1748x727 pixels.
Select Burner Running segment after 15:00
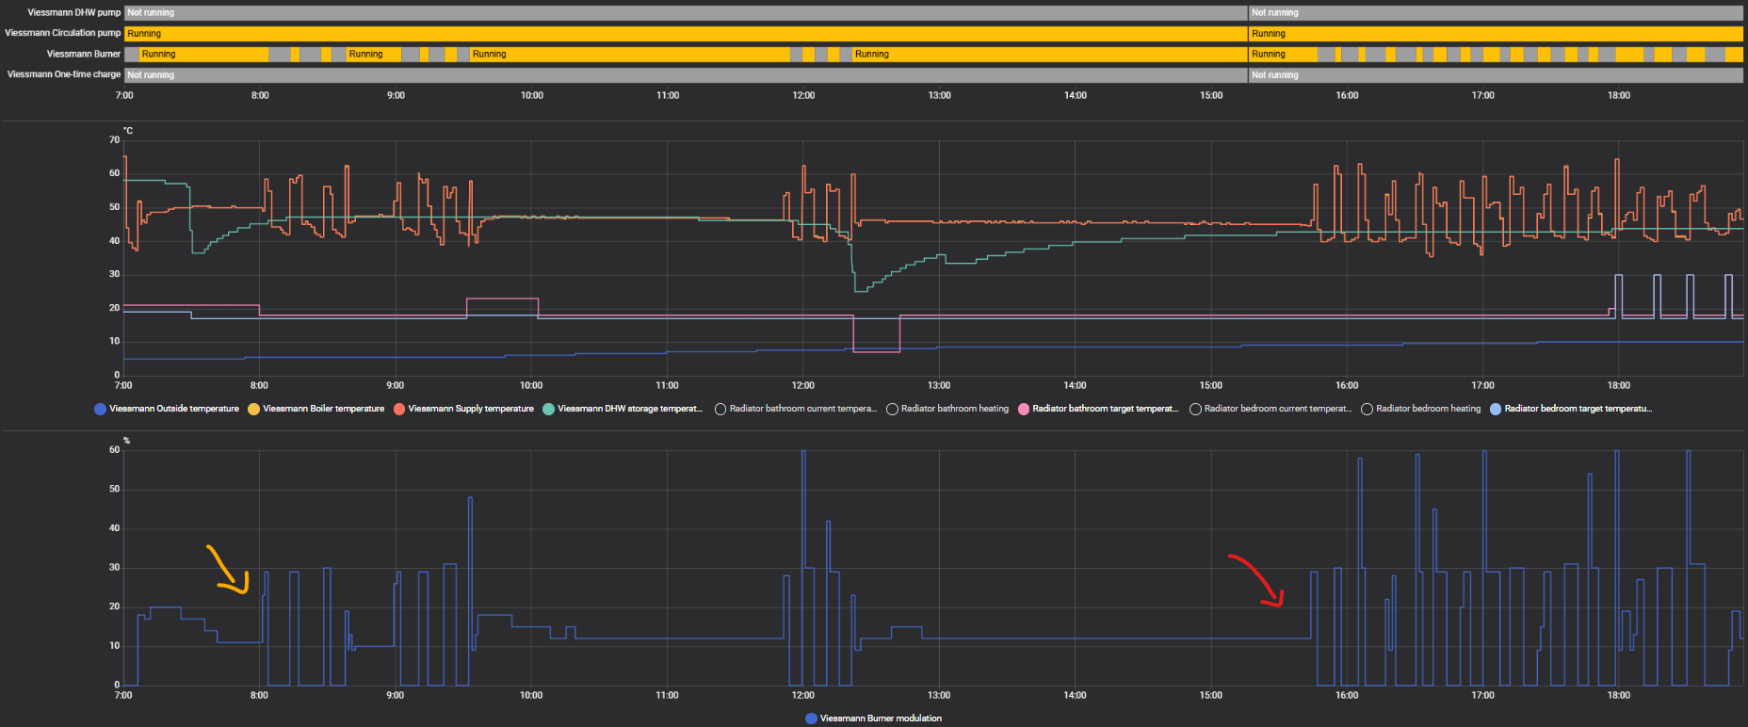click(1283, 54)
